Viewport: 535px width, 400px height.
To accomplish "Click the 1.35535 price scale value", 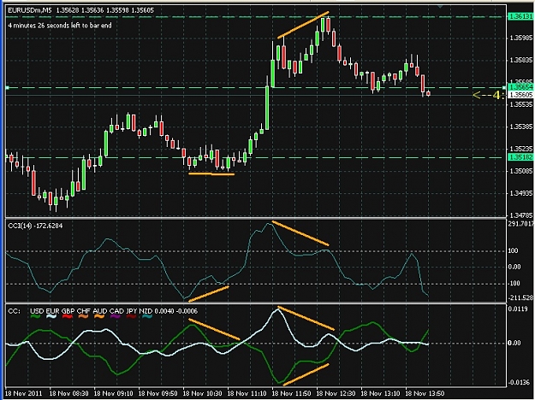I will click(520, 104).
